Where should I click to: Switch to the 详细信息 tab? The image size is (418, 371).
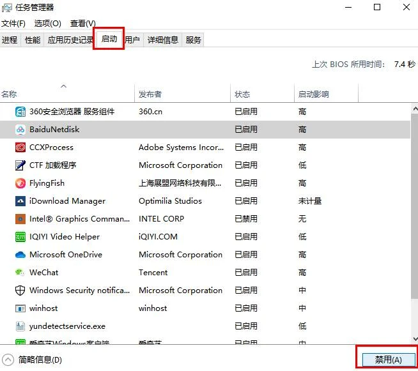coord(163,40)
